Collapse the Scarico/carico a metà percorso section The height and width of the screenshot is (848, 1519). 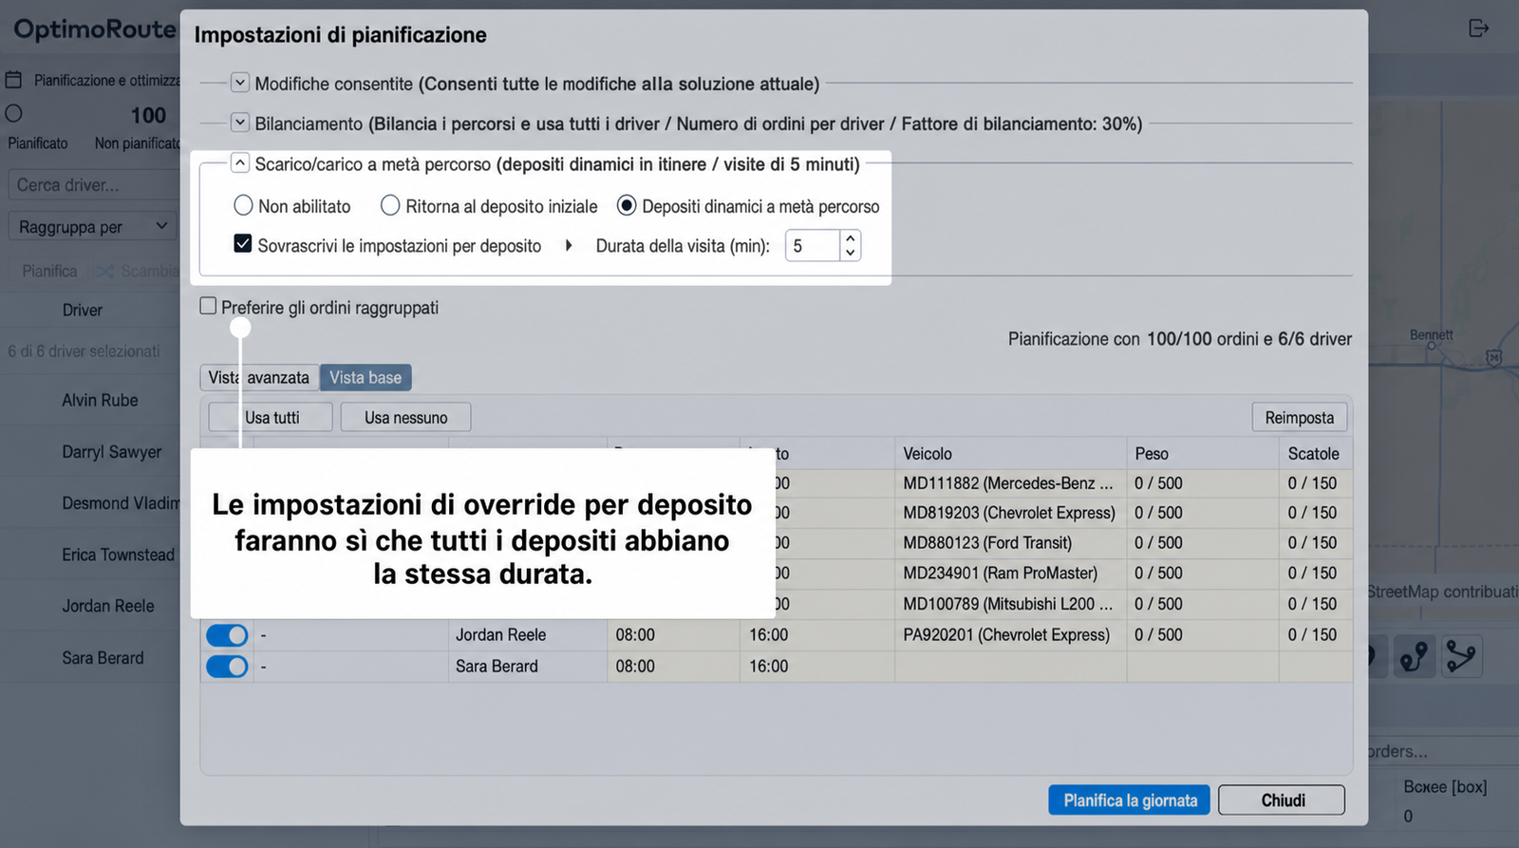click(x=240, y=163)
